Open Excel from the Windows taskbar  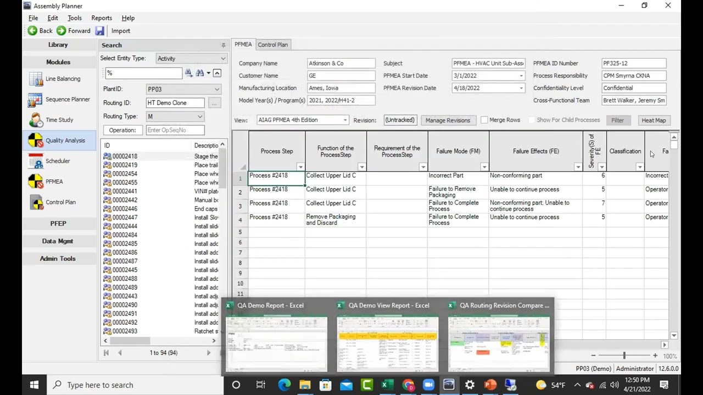point(387,385)
